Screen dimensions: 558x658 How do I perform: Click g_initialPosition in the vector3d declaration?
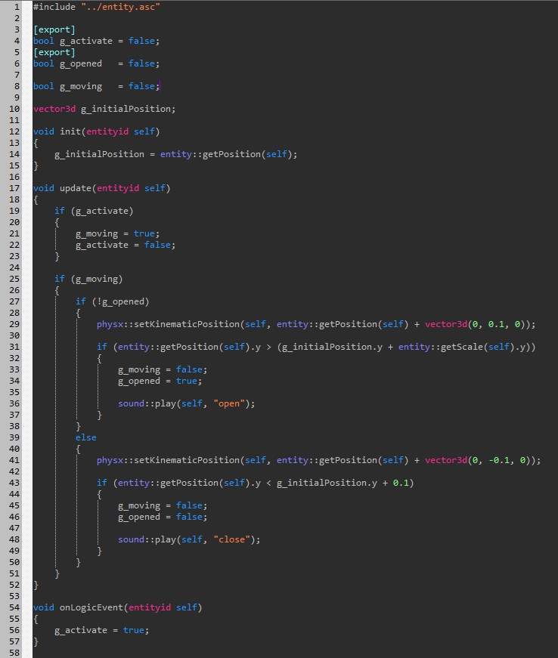tap(126, 109)
